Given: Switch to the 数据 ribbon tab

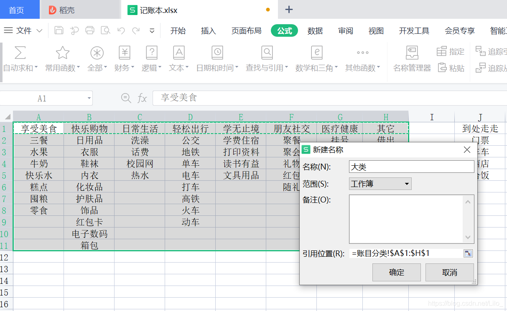Looking at the screenshot, I should point(315,31).
